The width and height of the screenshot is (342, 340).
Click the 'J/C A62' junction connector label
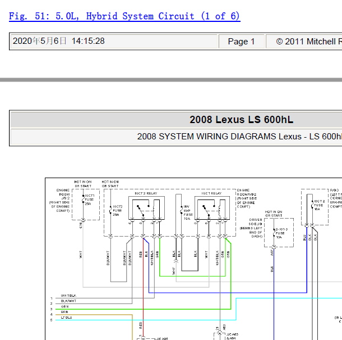233,334
